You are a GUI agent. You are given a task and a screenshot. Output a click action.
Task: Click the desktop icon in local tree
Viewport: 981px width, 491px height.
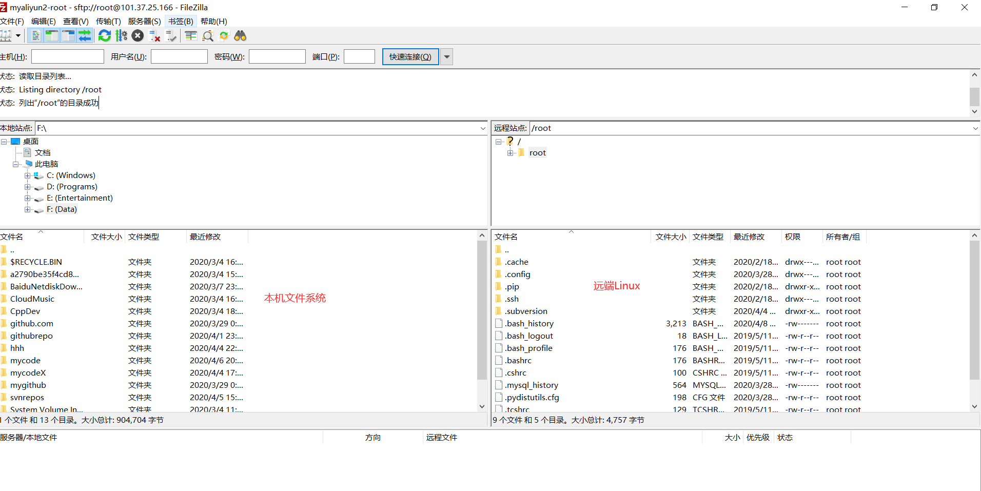tap(15, 141)
